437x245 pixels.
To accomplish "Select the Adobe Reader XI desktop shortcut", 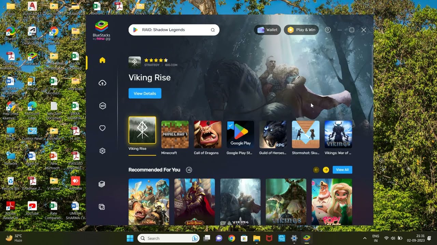I will point(11,211).
